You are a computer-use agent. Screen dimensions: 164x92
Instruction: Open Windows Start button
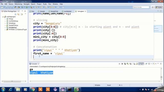3,89
